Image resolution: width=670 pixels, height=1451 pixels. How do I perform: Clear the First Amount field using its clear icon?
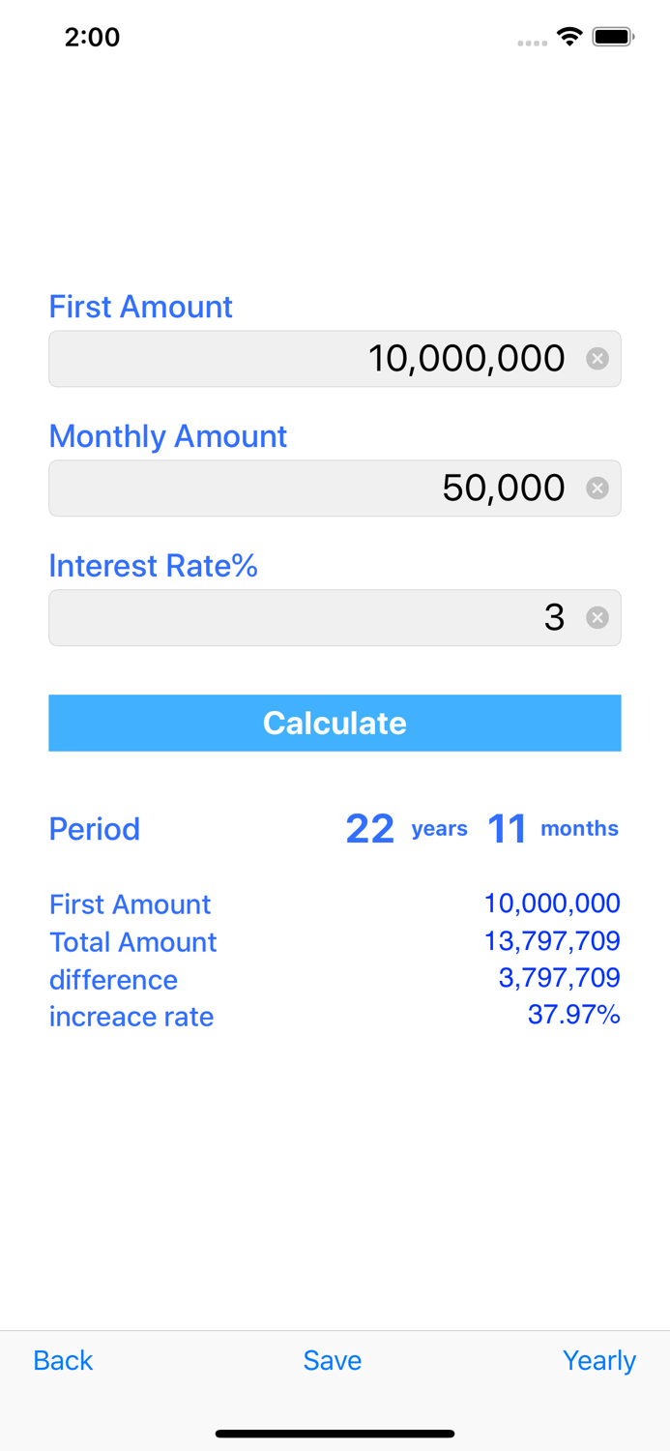(x=597, y=358)
